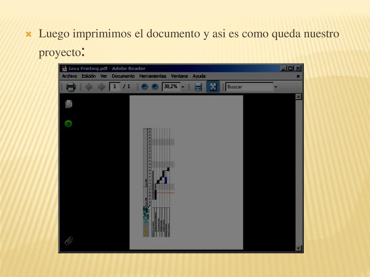Open the Herramientas menu
The height and width of the screenshot is (277, 370).
tap(153, 76)
